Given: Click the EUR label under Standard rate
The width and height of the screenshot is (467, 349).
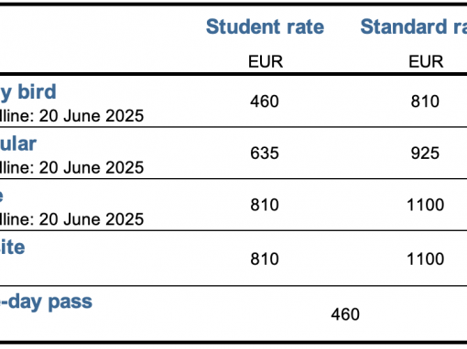Looking at the screenshot, I should [426, 62].
